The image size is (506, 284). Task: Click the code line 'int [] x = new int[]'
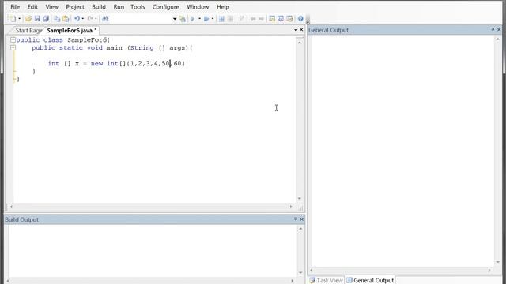click(116, 63)
